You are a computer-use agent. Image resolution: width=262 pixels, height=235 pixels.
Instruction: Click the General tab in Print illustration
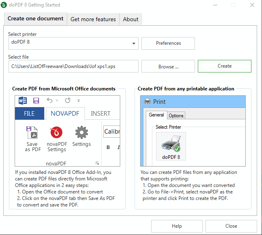click(156, 115)
